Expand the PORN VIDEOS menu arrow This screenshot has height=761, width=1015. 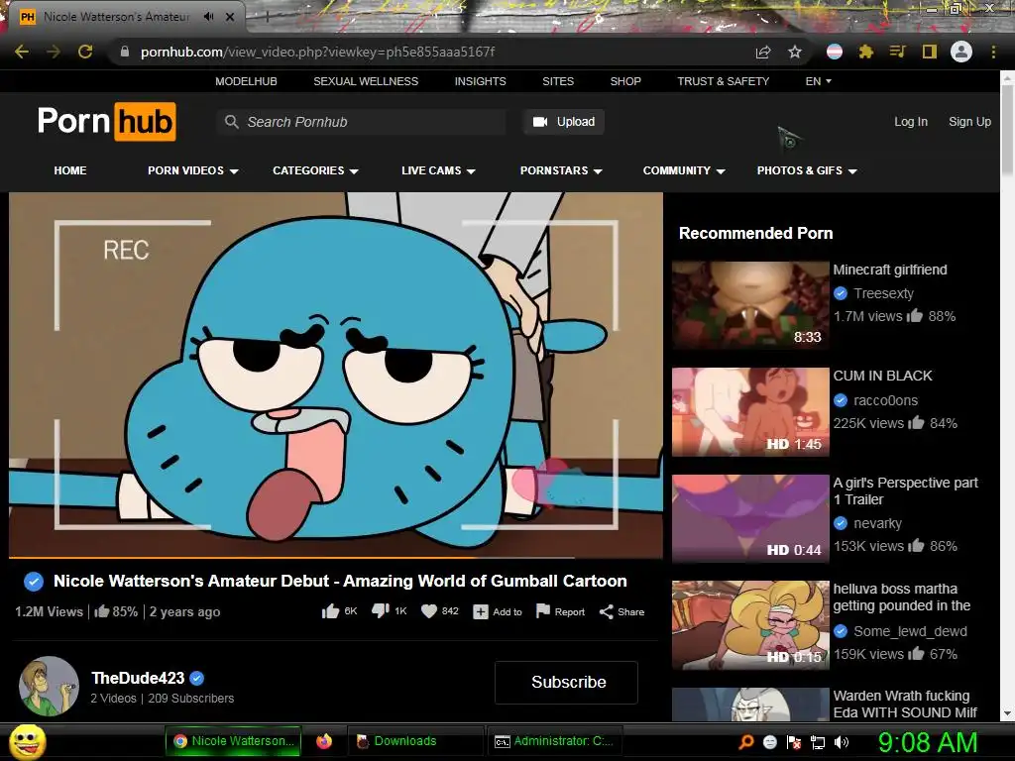(x=234, y=170)
